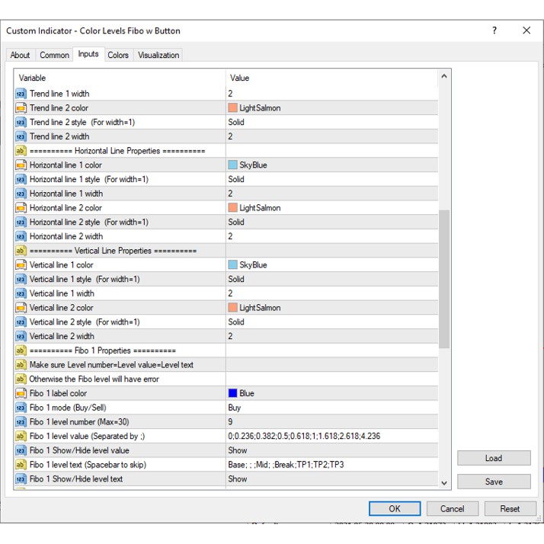Open Trend line 2 style Solid value

(x=331, y=122)
